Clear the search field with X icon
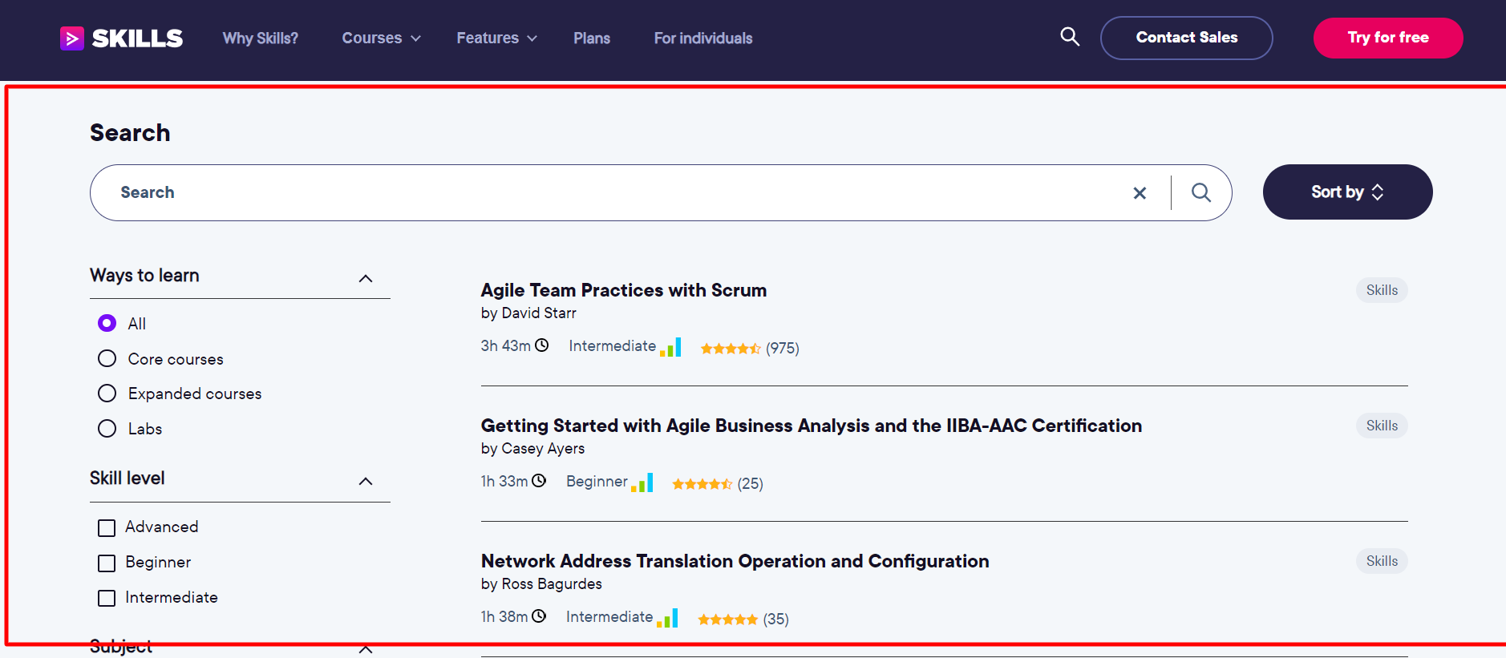The height and width of the screenshot is (658, 1506). click(1140, 192)
